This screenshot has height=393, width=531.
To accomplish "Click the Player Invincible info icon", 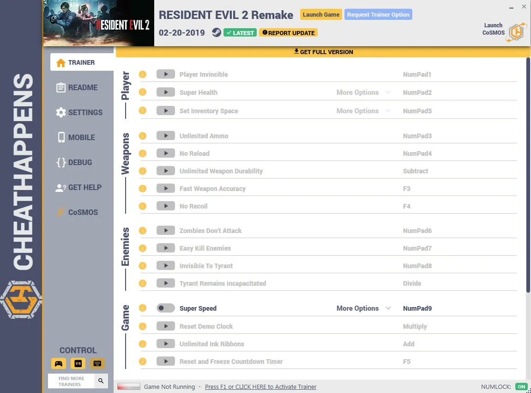I will [143, 74].
